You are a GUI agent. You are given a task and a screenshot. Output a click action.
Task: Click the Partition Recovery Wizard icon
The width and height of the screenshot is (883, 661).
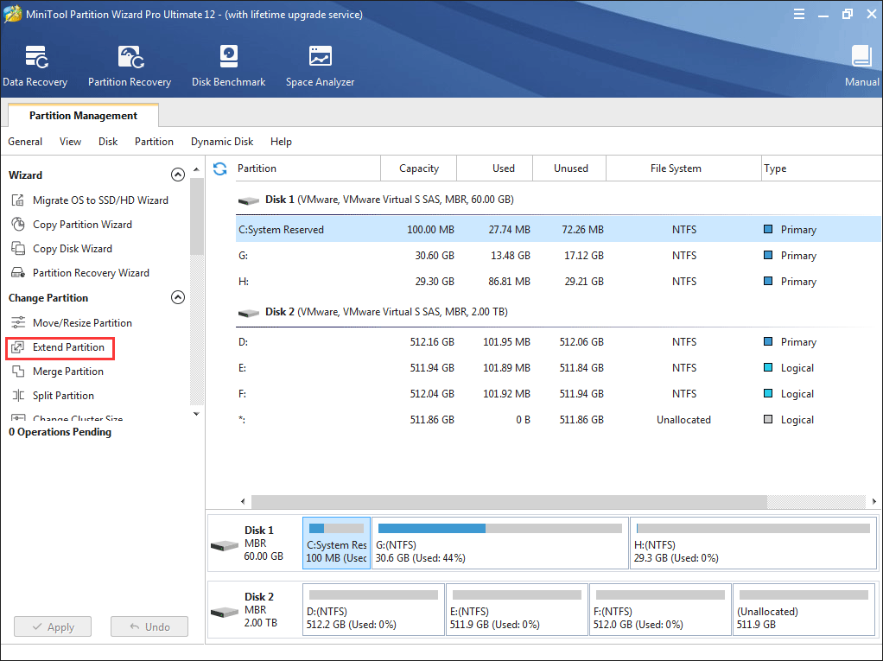coord(18,272)
